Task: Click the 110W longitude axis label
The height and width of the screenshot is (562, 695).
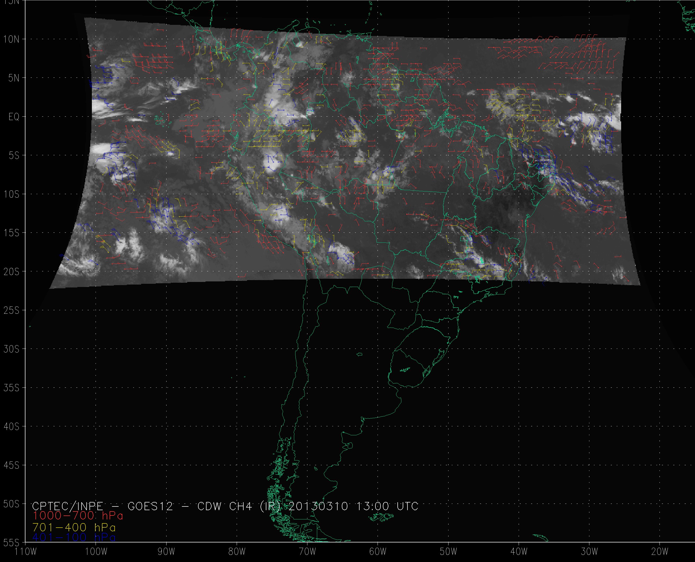Action: coord(25,552)
